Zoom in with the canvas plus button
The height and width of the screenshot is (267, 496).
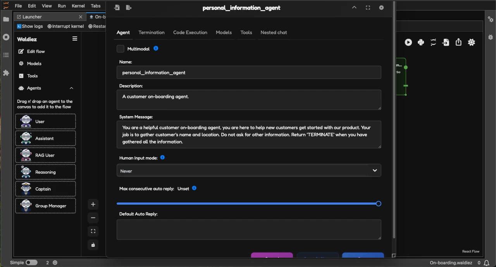(93, 204)
